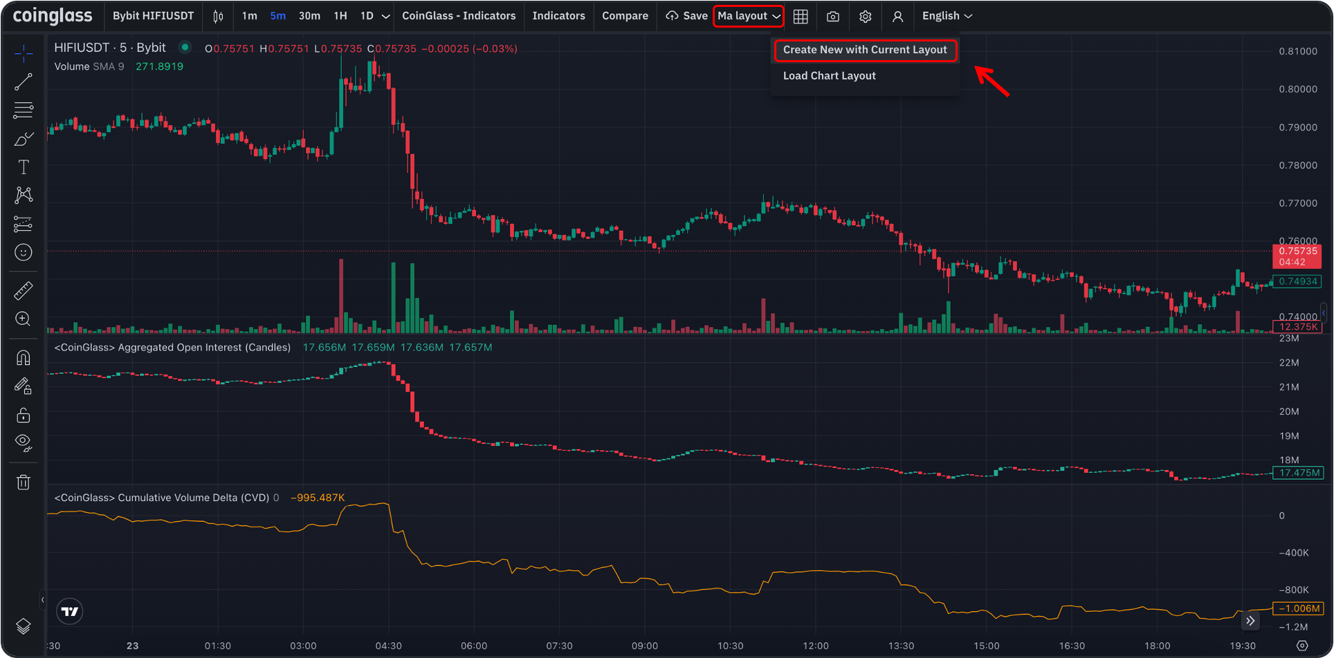Click the coinglass logo
Viewport: 1334px width, 658px height.
pos(53,15)
